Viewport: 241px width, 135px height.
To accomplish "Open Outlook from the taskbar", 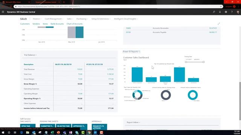I will click(x=34, y=132).
